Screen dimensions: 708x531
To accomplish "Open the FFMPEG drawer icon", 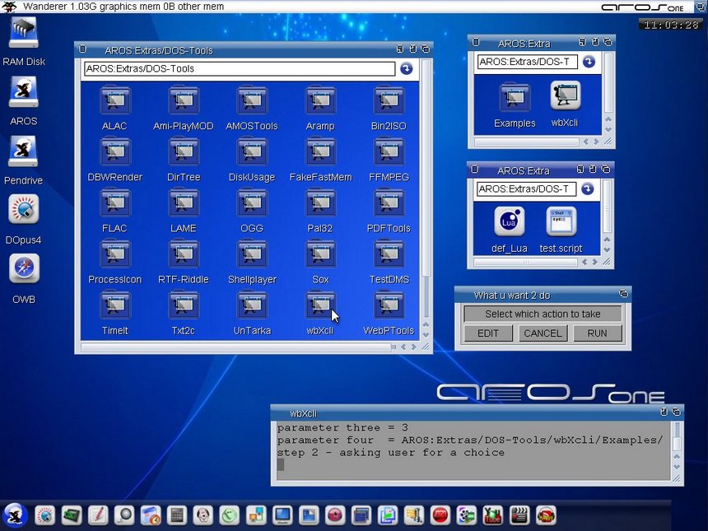I will (389, 153).
